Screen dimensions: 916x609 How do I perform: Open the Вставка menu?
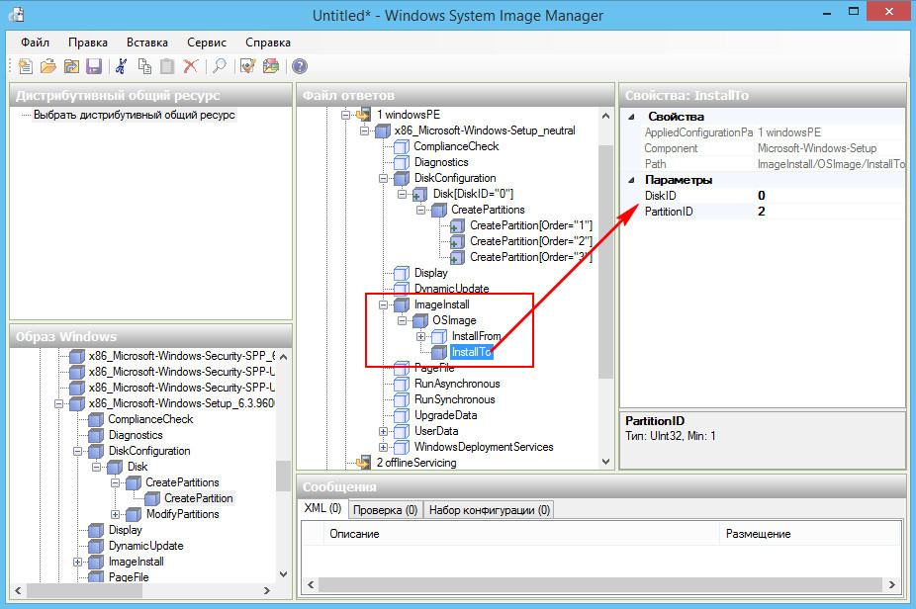[x=147, y=43]
